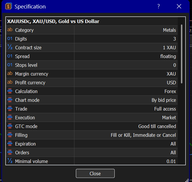
Task: Click the list icon beside Execution
Action: (10, 117)
